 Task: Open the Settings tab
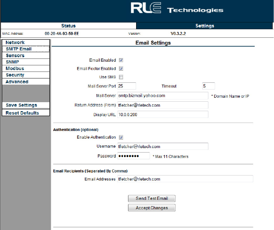point(204,26)
